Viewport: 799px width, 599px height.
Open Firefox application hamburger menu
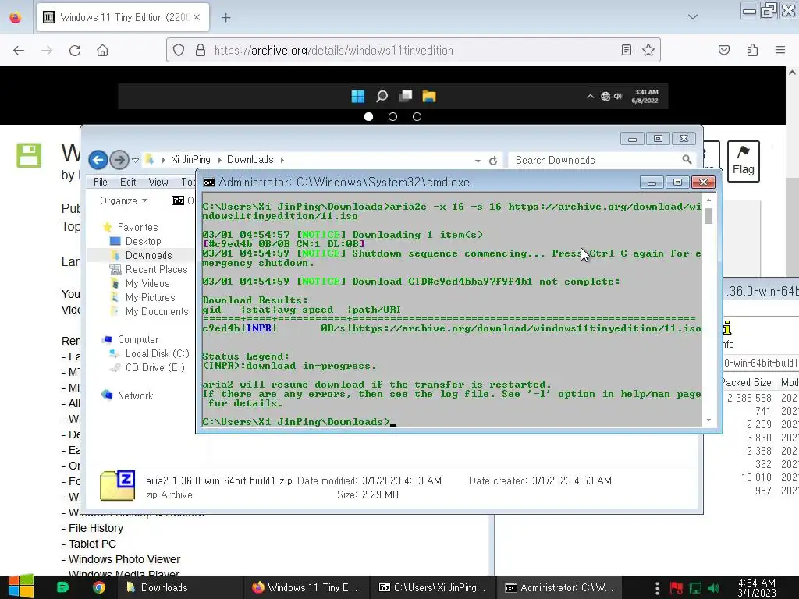pyautogui.click(x=780, y=50)
